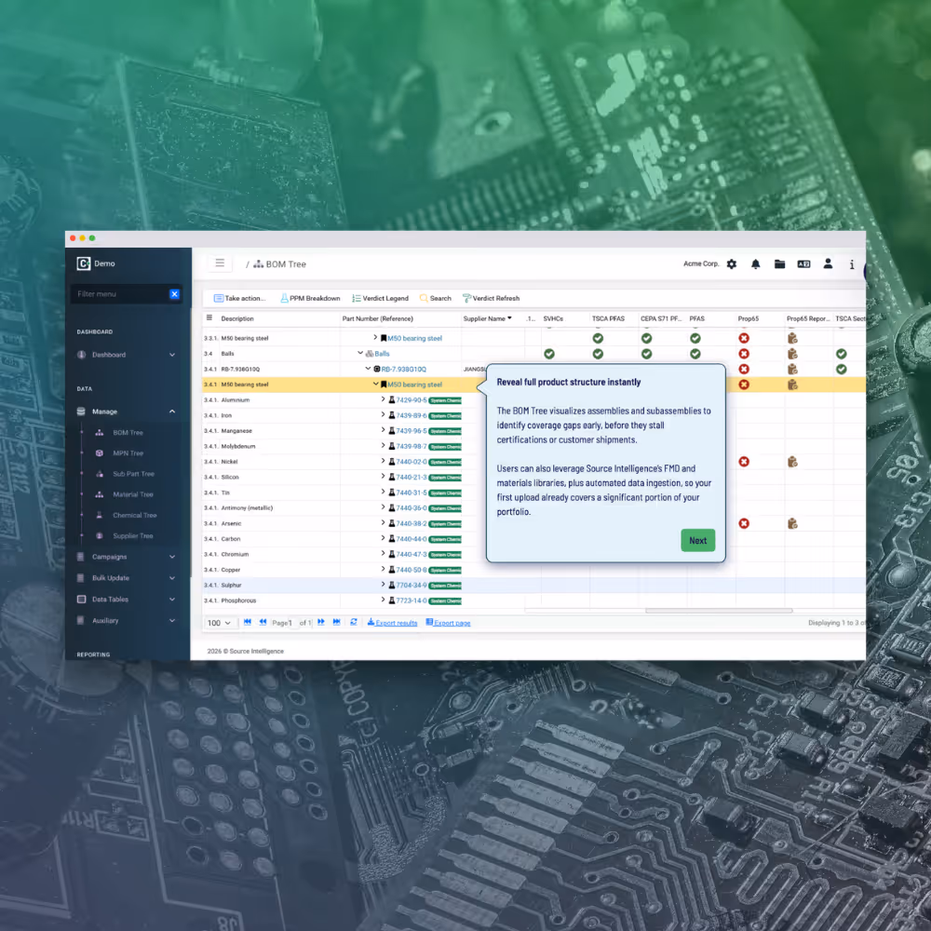Open the 7440-47-3 Chromium link

coord(412,555)
